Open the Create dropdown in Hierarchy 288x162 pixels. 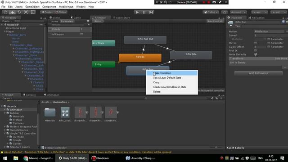tap(7, 21)
